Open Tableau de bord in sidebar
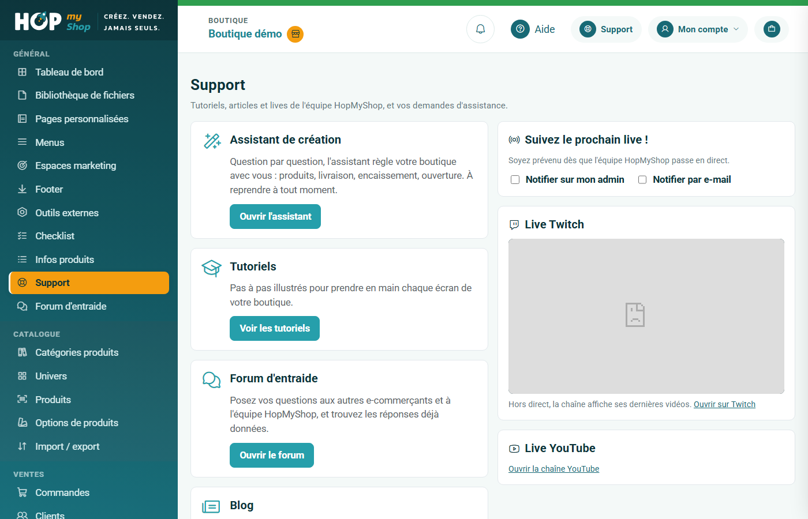 (x=89, y=72)
